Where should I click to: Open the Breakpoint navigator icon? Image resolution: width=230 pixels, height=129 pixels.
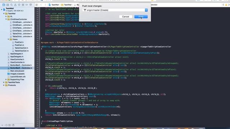pos(27,5)
